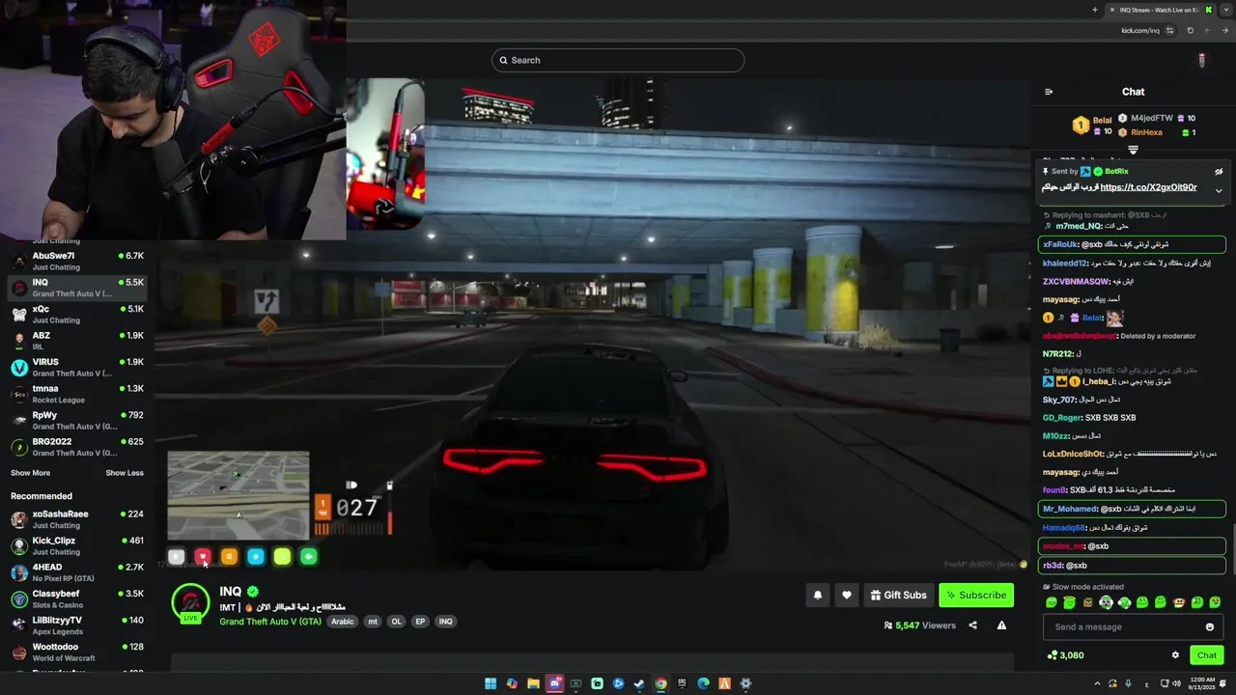This screenshot has height=695, width=1236.
Task: Click Show Less under followed channels
Action: (x=125, y=473)
